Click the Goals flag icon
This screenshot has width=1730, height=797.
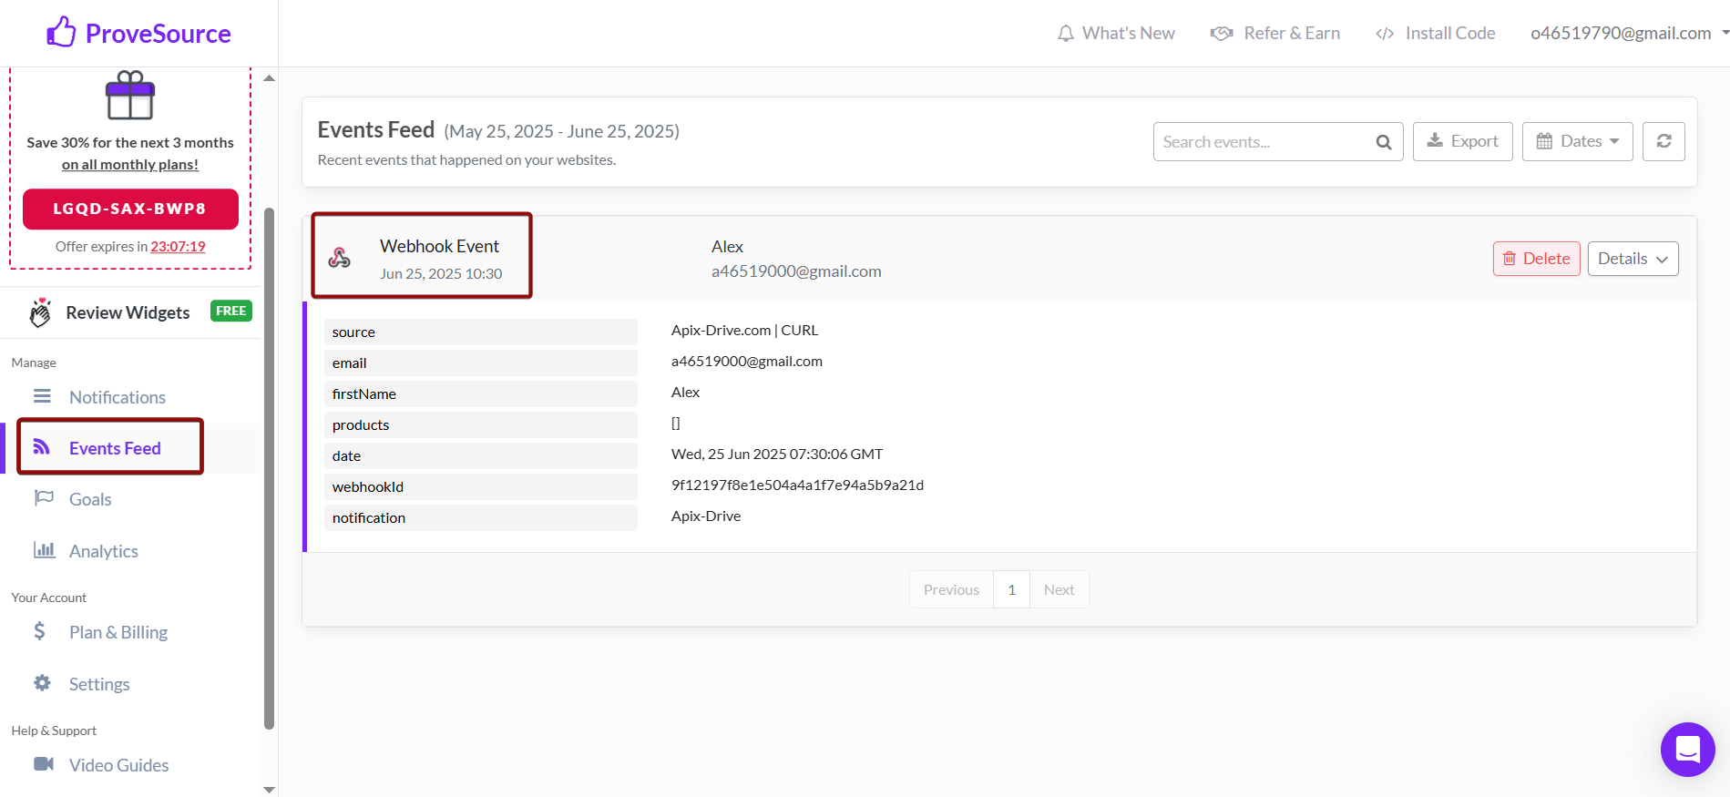click(x=44, y=497)
